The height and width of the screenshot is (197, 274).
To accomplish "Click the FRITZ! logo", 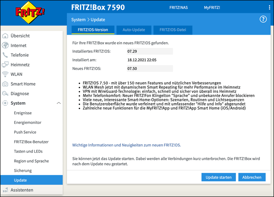I will (30, 13).
